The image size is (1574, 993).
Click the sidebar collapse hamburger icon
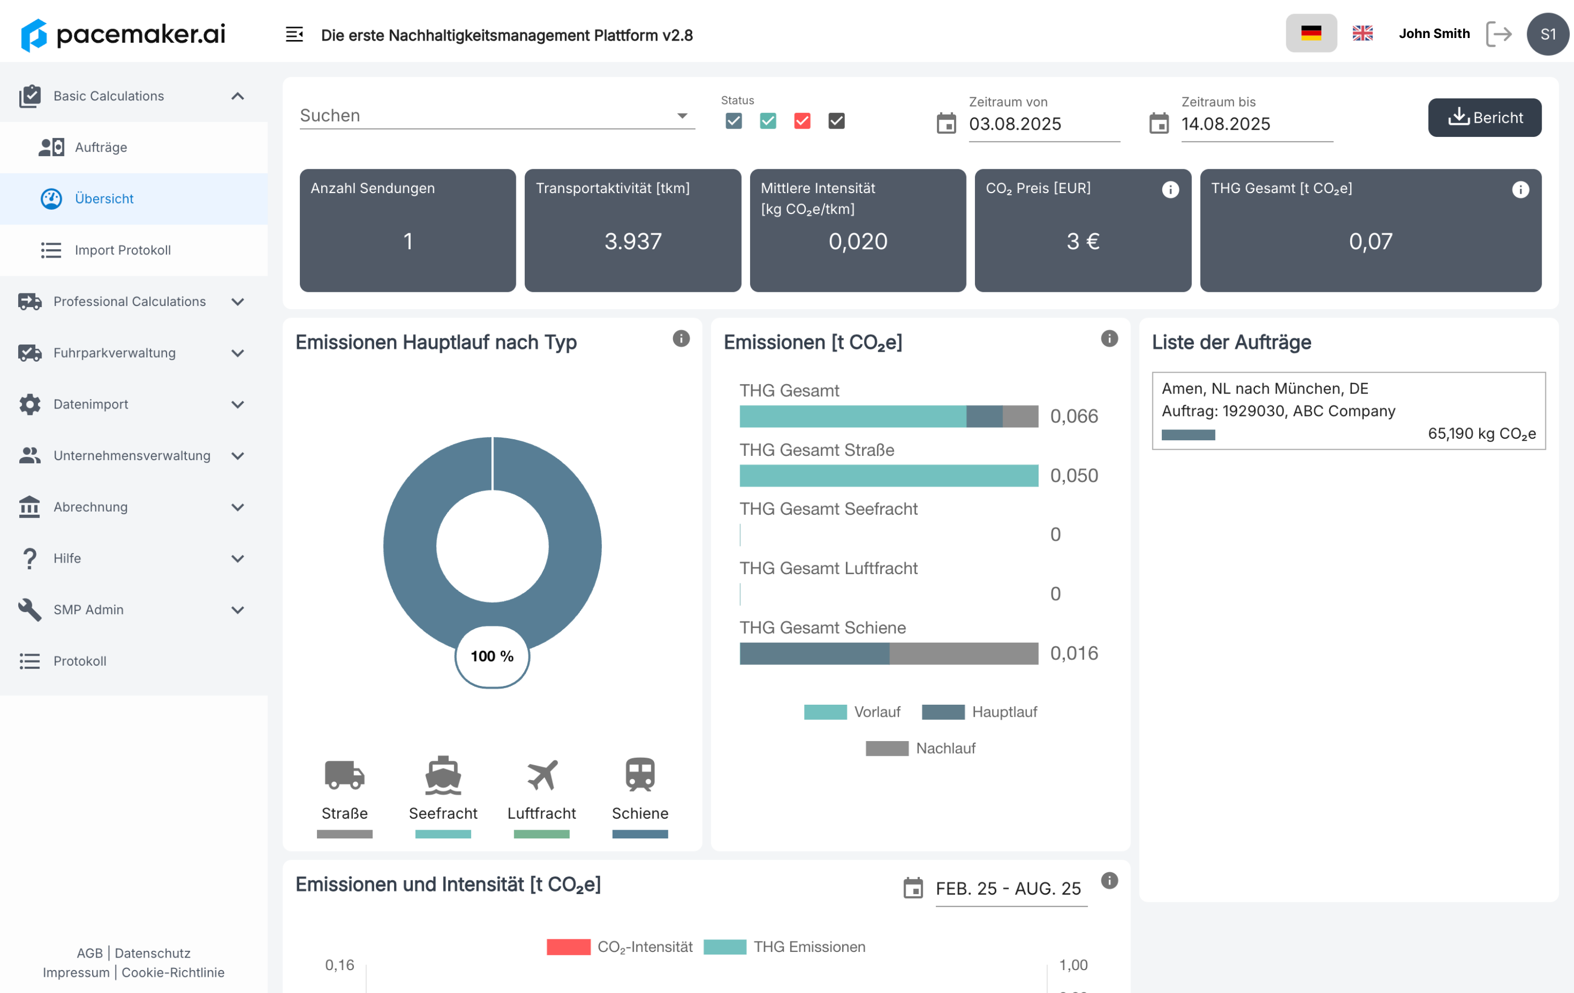[294, 34]
